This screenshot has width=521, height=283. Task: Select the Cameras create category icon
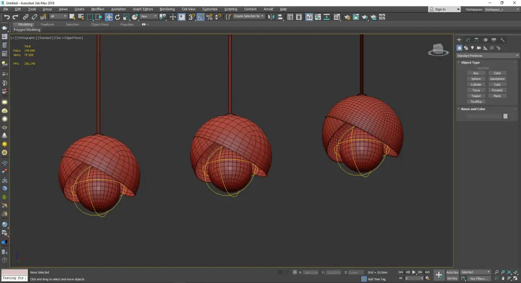[478, 48]
